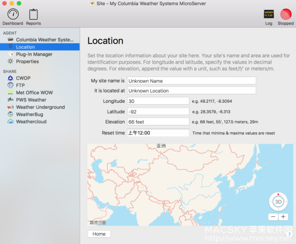Click the Reset time field

158,133
